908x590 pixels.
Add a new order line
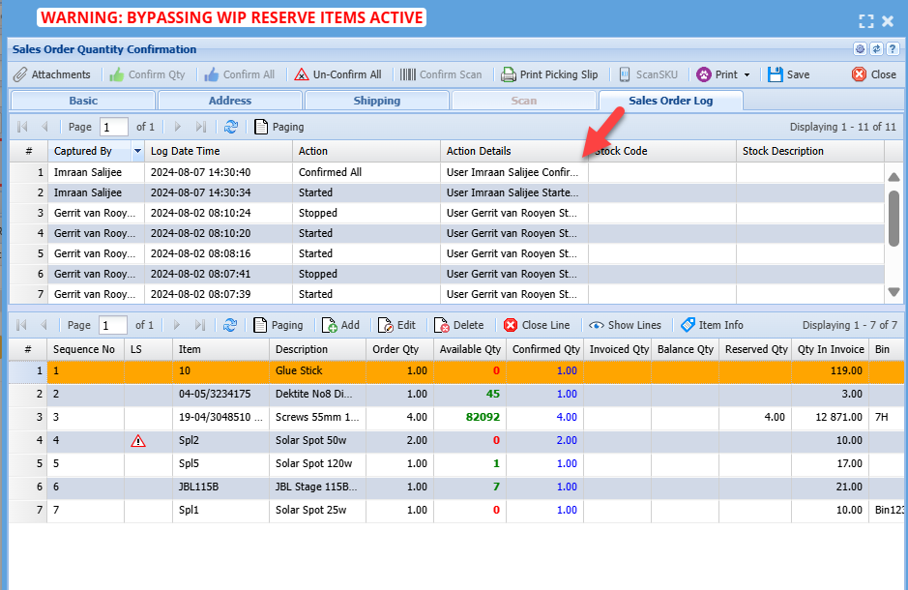340,326
